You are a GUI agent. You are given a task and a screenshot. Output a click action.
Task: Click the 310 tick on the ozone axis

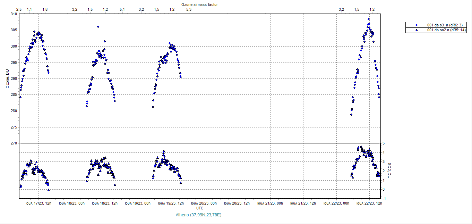click(13, 14)
